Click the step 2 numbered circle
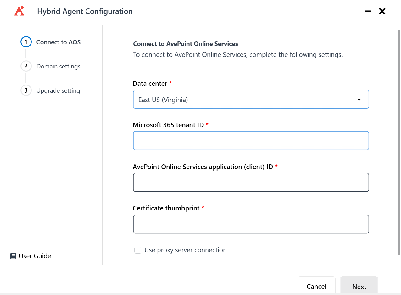The width and height of the screenshot is (401, 295). pos(26,66)
